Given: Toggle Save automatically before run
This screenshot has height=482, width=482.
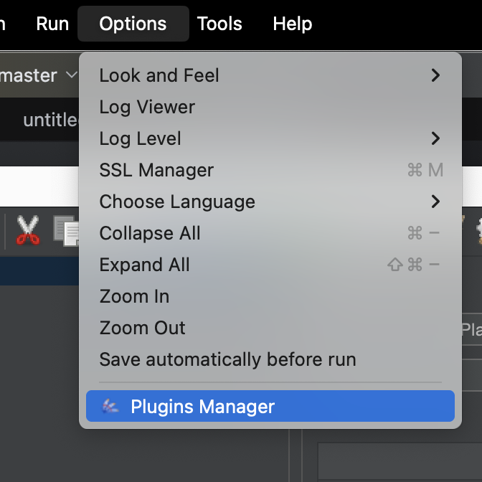Looking at the screenshot, I should point(227,359).
